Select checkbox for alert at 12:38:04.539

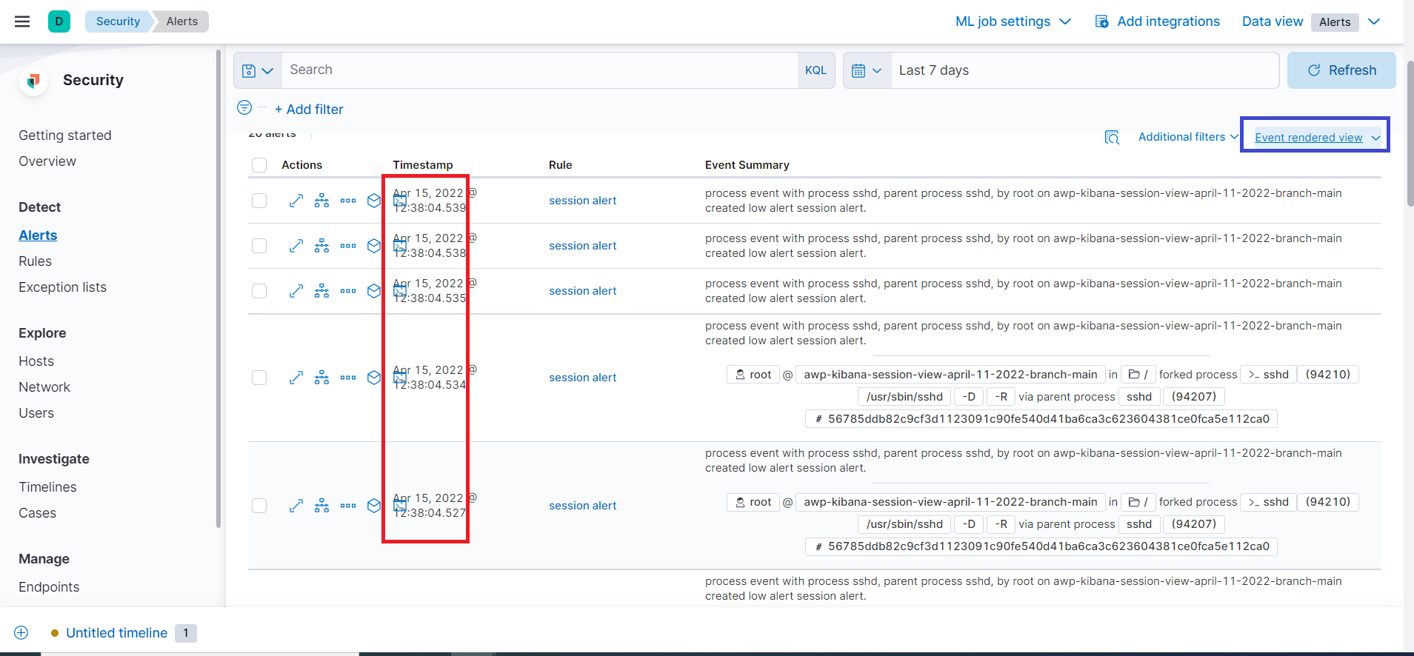tap(259, 201)
